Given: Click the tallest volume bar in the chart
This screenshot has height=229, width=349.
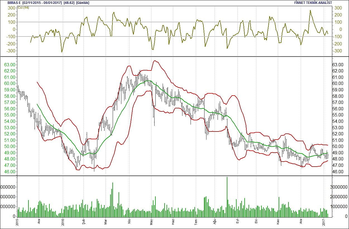Looking at the screenshot, I should (227, 197).
